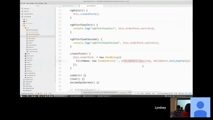Select the blue avatar participant thumbnail
Screen dimensions: 213x120
click(x=200, y=107)
